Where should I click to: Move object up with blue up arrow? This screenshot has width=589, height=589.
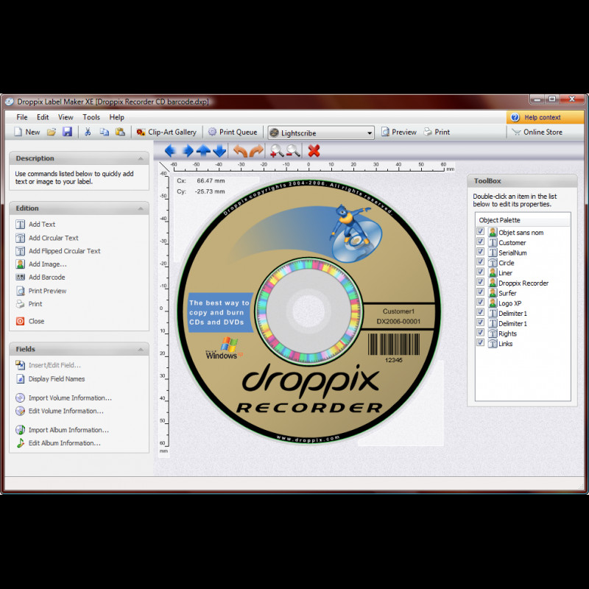click(204, 151)
